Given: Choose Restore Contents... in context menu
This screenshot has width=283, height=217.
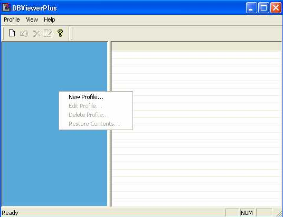Looking at the screenshot, I should click(x=96, y=124).
